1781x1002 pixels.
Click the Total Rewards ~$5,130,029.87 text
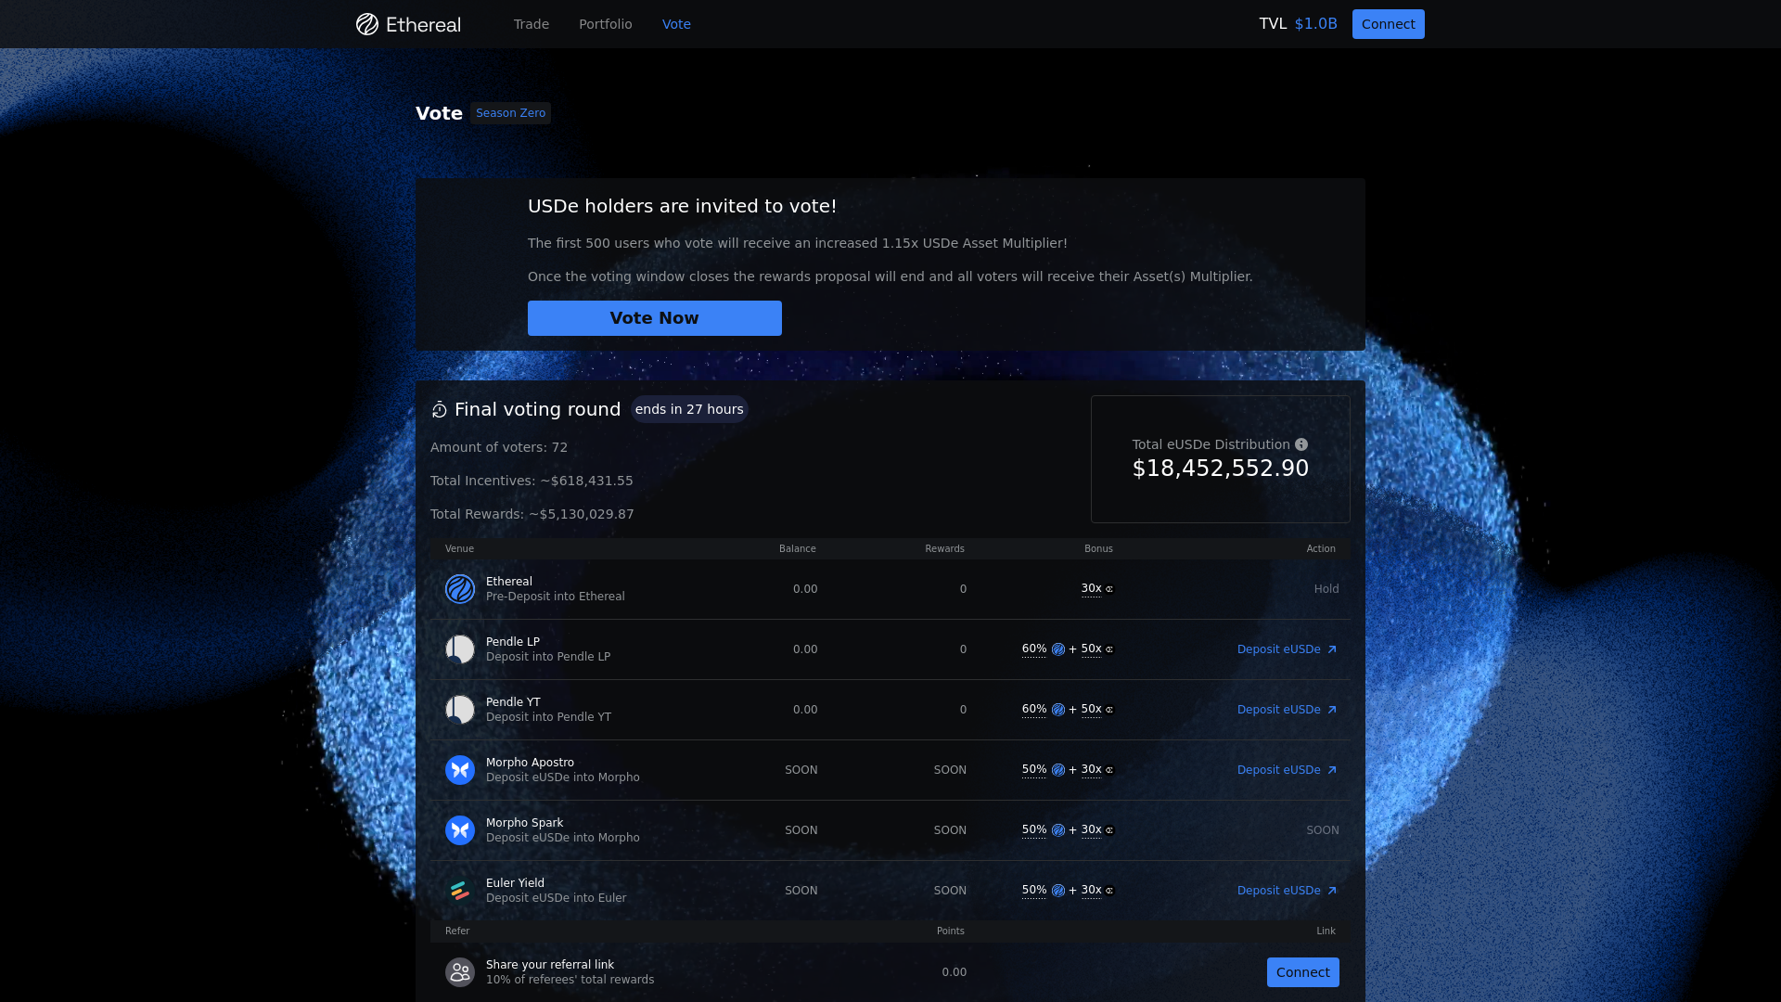[x=532, y=514]
